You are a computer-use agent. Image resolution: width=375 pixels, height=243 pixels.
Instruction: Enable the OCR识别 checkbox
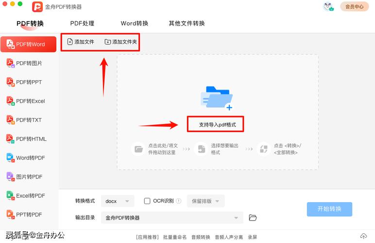tap(147, 201)
